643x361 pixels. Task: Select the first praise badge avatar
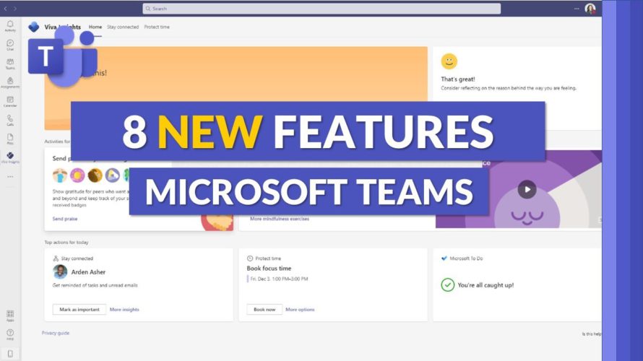pos(60,175)
